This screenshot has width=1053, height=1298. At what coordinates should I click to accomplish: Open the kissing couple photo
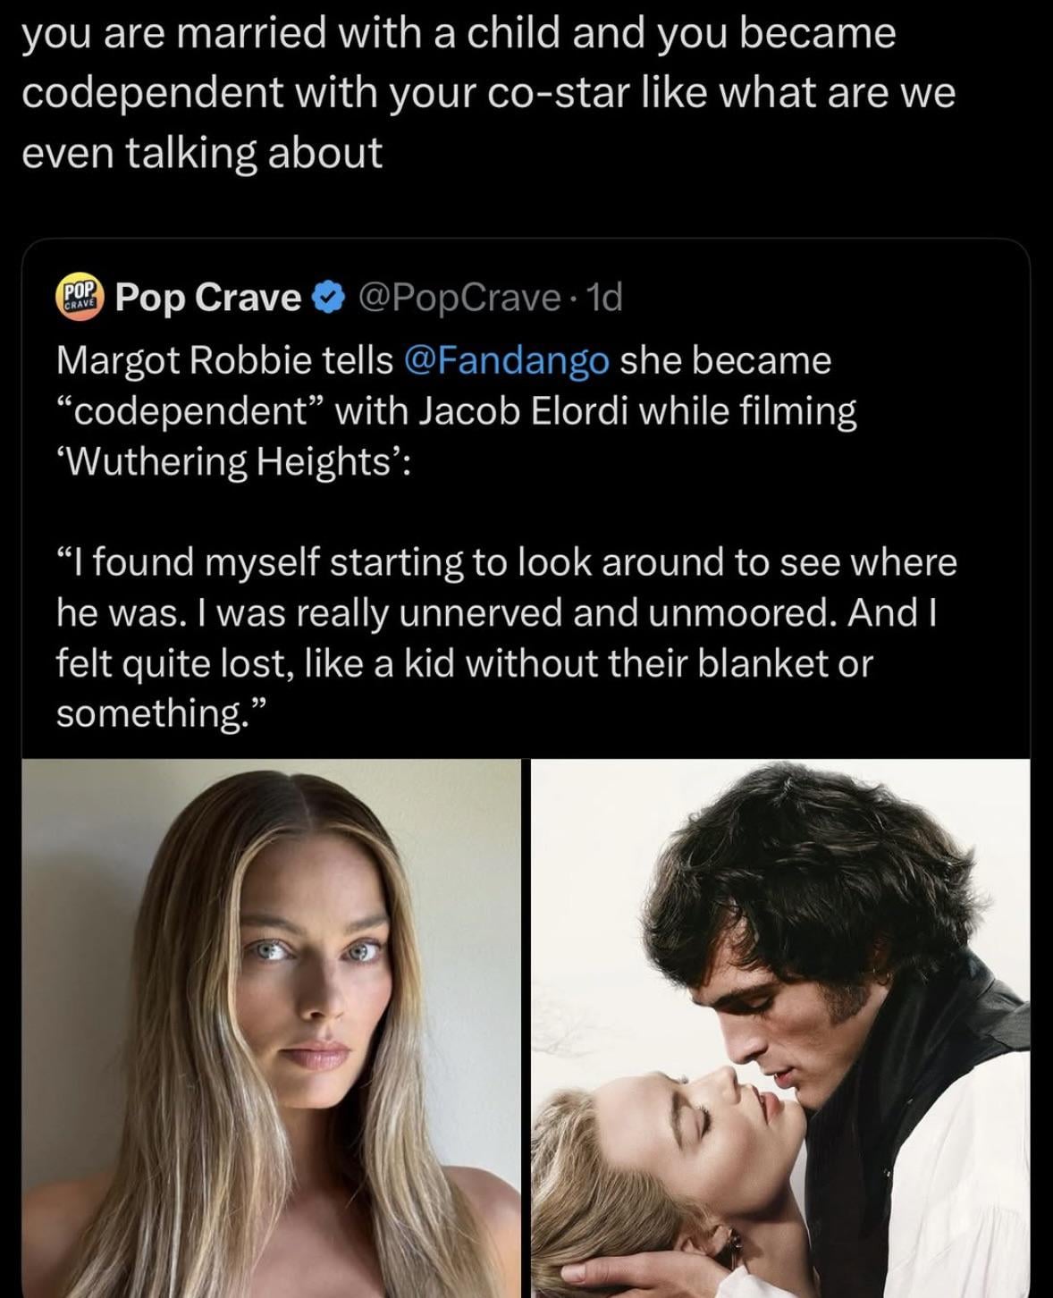[780, 1028]
